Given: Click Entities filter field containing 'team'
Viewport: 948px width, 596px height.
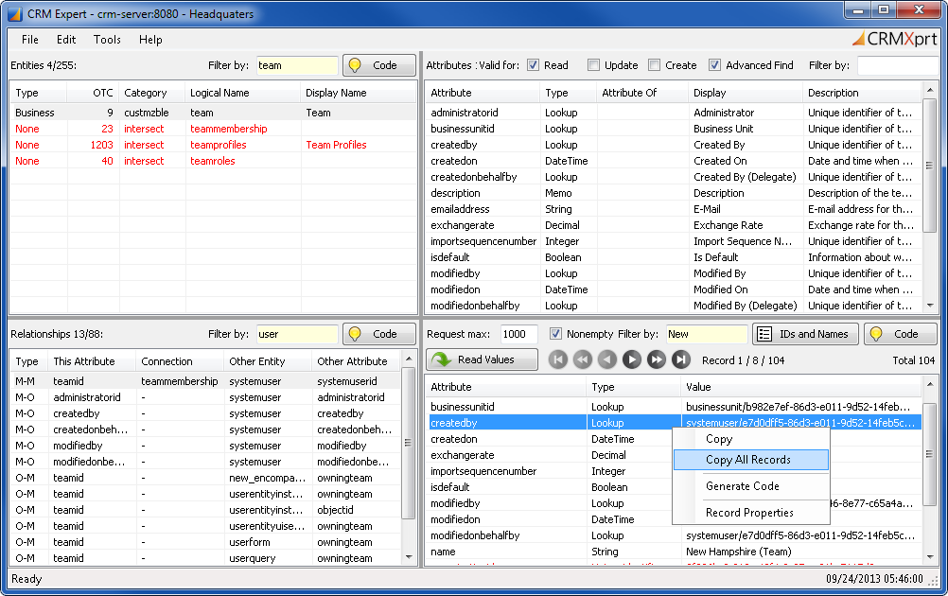Looking at the screenshot, I should [x=297, y=65].
